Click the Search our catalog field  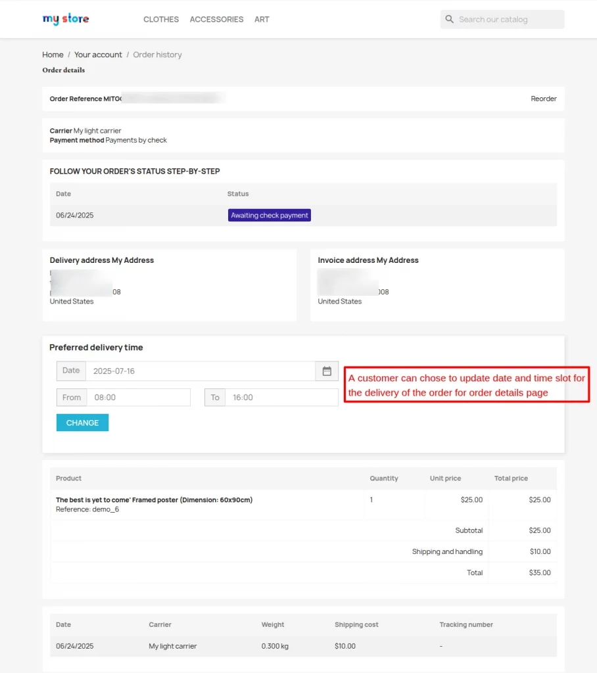506,19
